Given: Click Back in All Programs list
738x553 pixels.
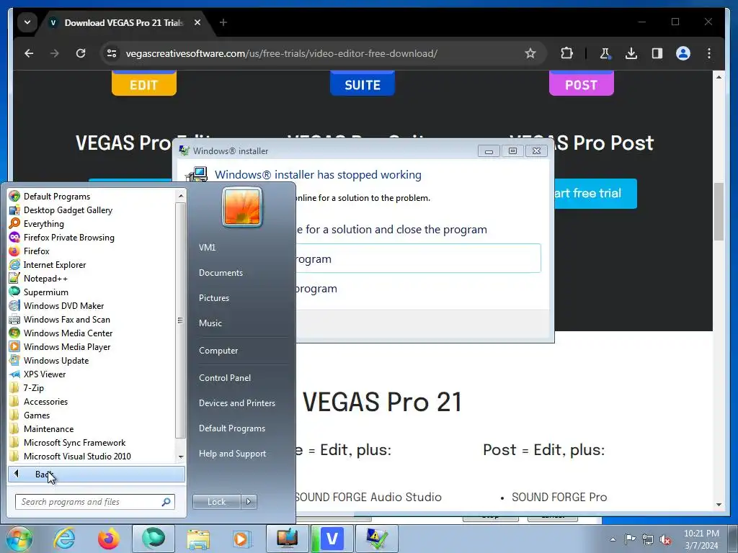Looking at the screenshot, I should [x=97, y=474].
